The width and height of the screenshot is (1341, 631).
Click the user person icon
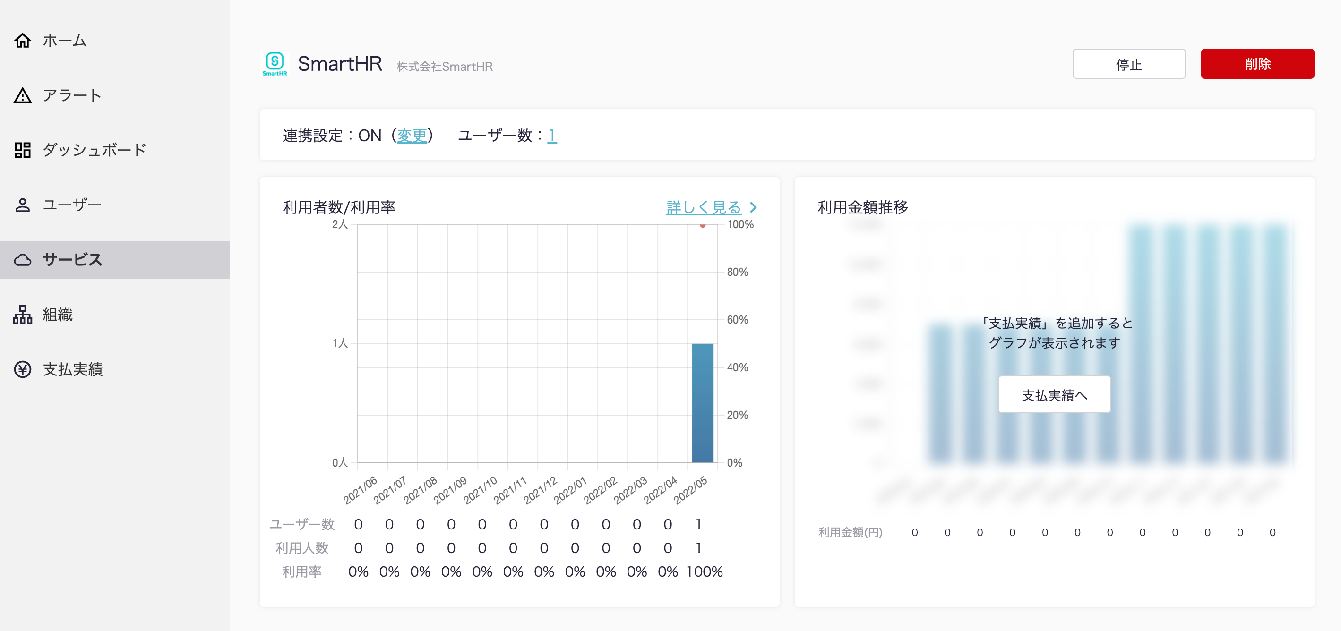22,205
